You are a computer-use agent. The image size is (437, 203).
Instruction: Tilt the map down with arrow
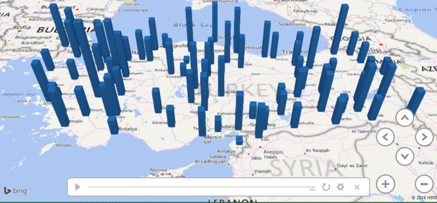point(405,156)
